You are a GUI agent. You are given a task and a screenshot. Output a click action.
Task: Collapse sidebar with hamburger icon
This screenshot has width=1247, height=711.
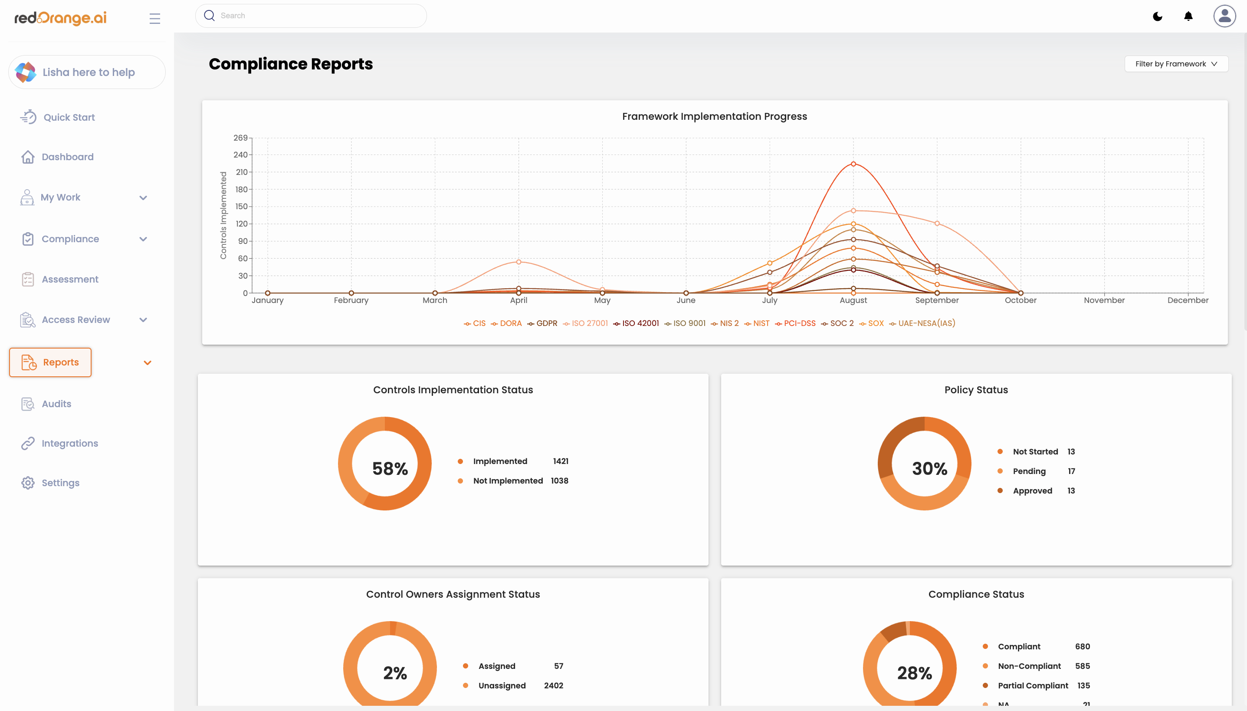tap(155, 19)
